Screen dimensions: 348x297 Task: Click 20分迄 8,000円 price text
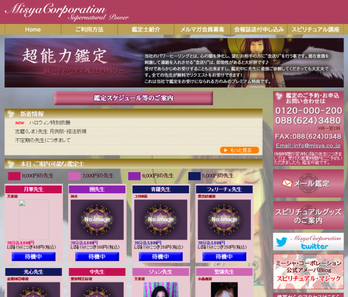point(21,243)
